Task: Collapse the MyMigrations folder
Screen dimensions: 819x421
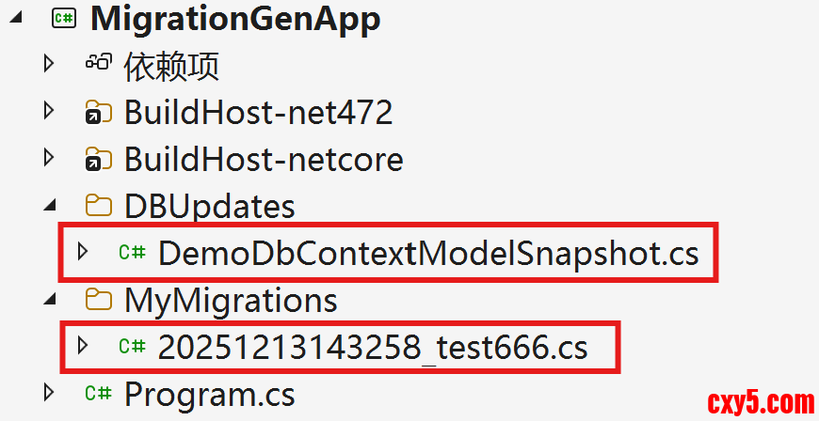Action: click(x=49, y=300)
